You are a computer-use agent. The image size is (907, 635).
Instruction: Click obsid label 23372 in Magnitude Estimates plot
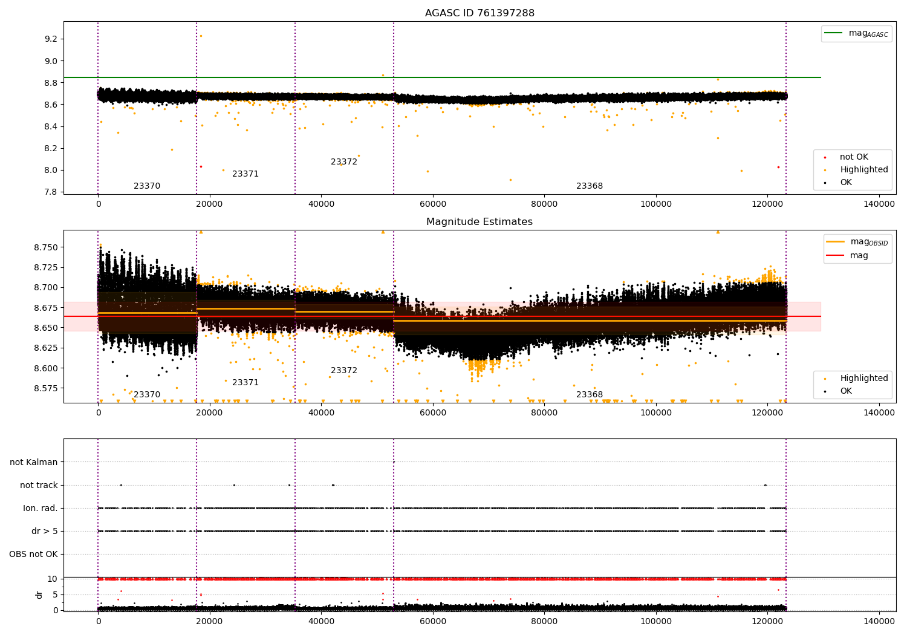pos(344,371)
